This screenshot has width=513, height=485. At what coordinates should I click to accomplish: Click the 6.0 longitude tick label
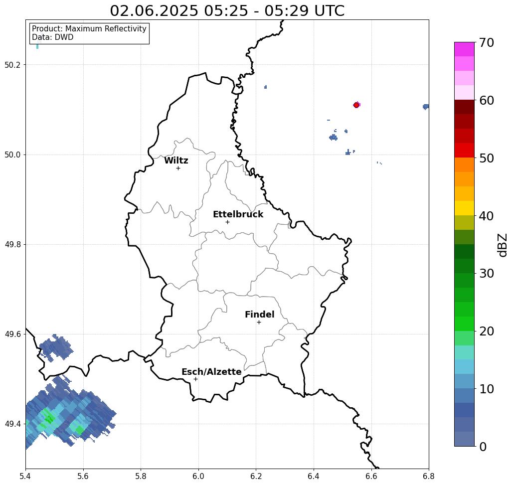(x=198, y=476)
